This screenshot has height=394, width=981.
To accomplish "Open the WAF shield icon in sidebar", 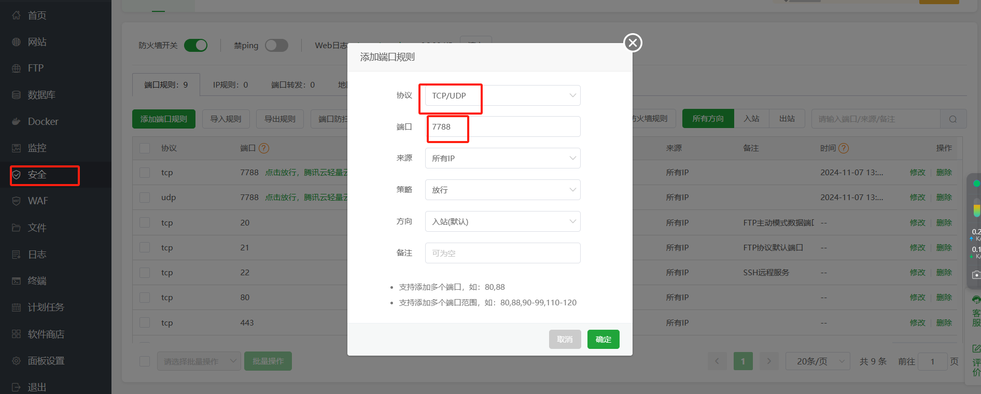I will click(x=17, y=201).
